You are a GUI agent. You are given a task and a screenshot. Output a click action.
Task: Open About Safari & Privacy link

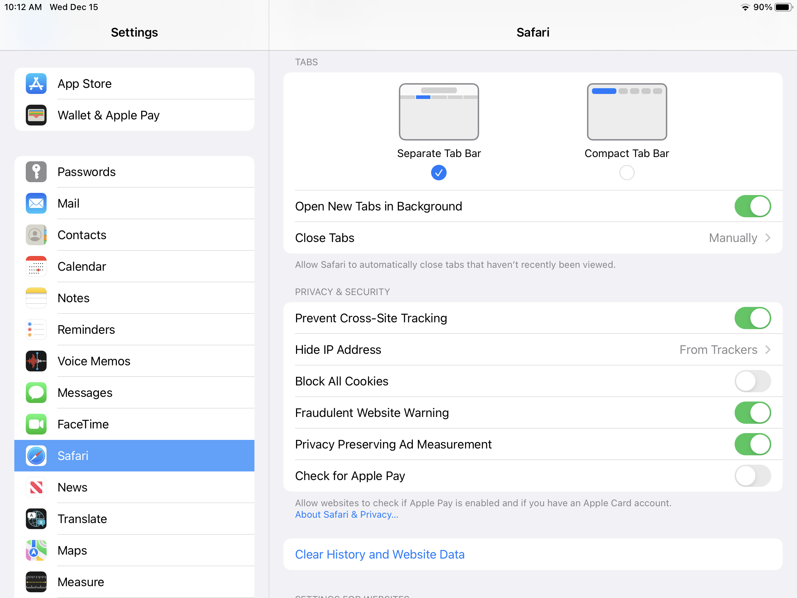346,514
